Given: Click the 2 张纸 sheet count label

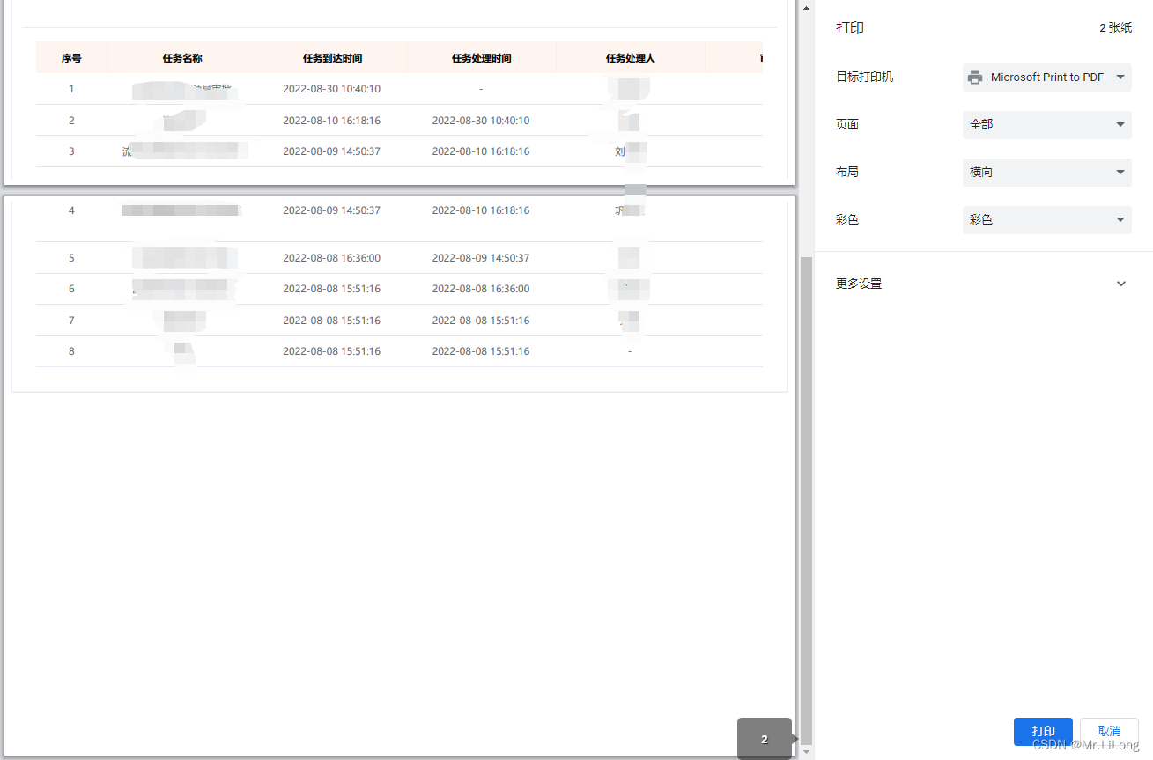Looking at the screenshot, I should click(1115, 27).
